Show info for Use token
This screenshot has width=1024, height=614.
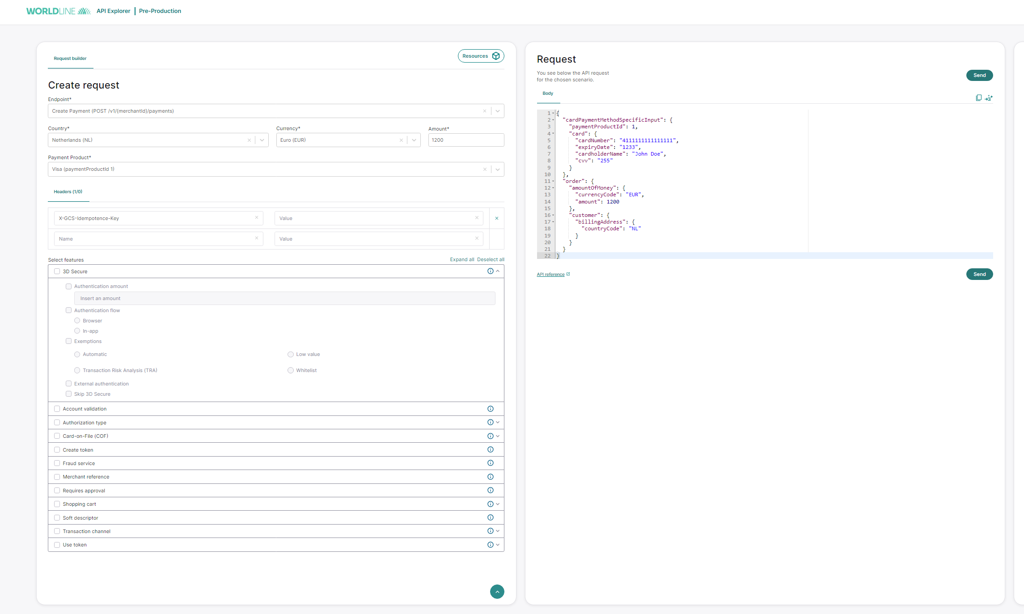[x=491, y=545]
